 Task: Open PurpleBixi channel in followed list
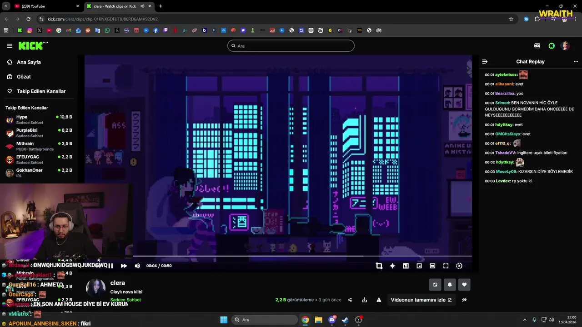(39, 133)
